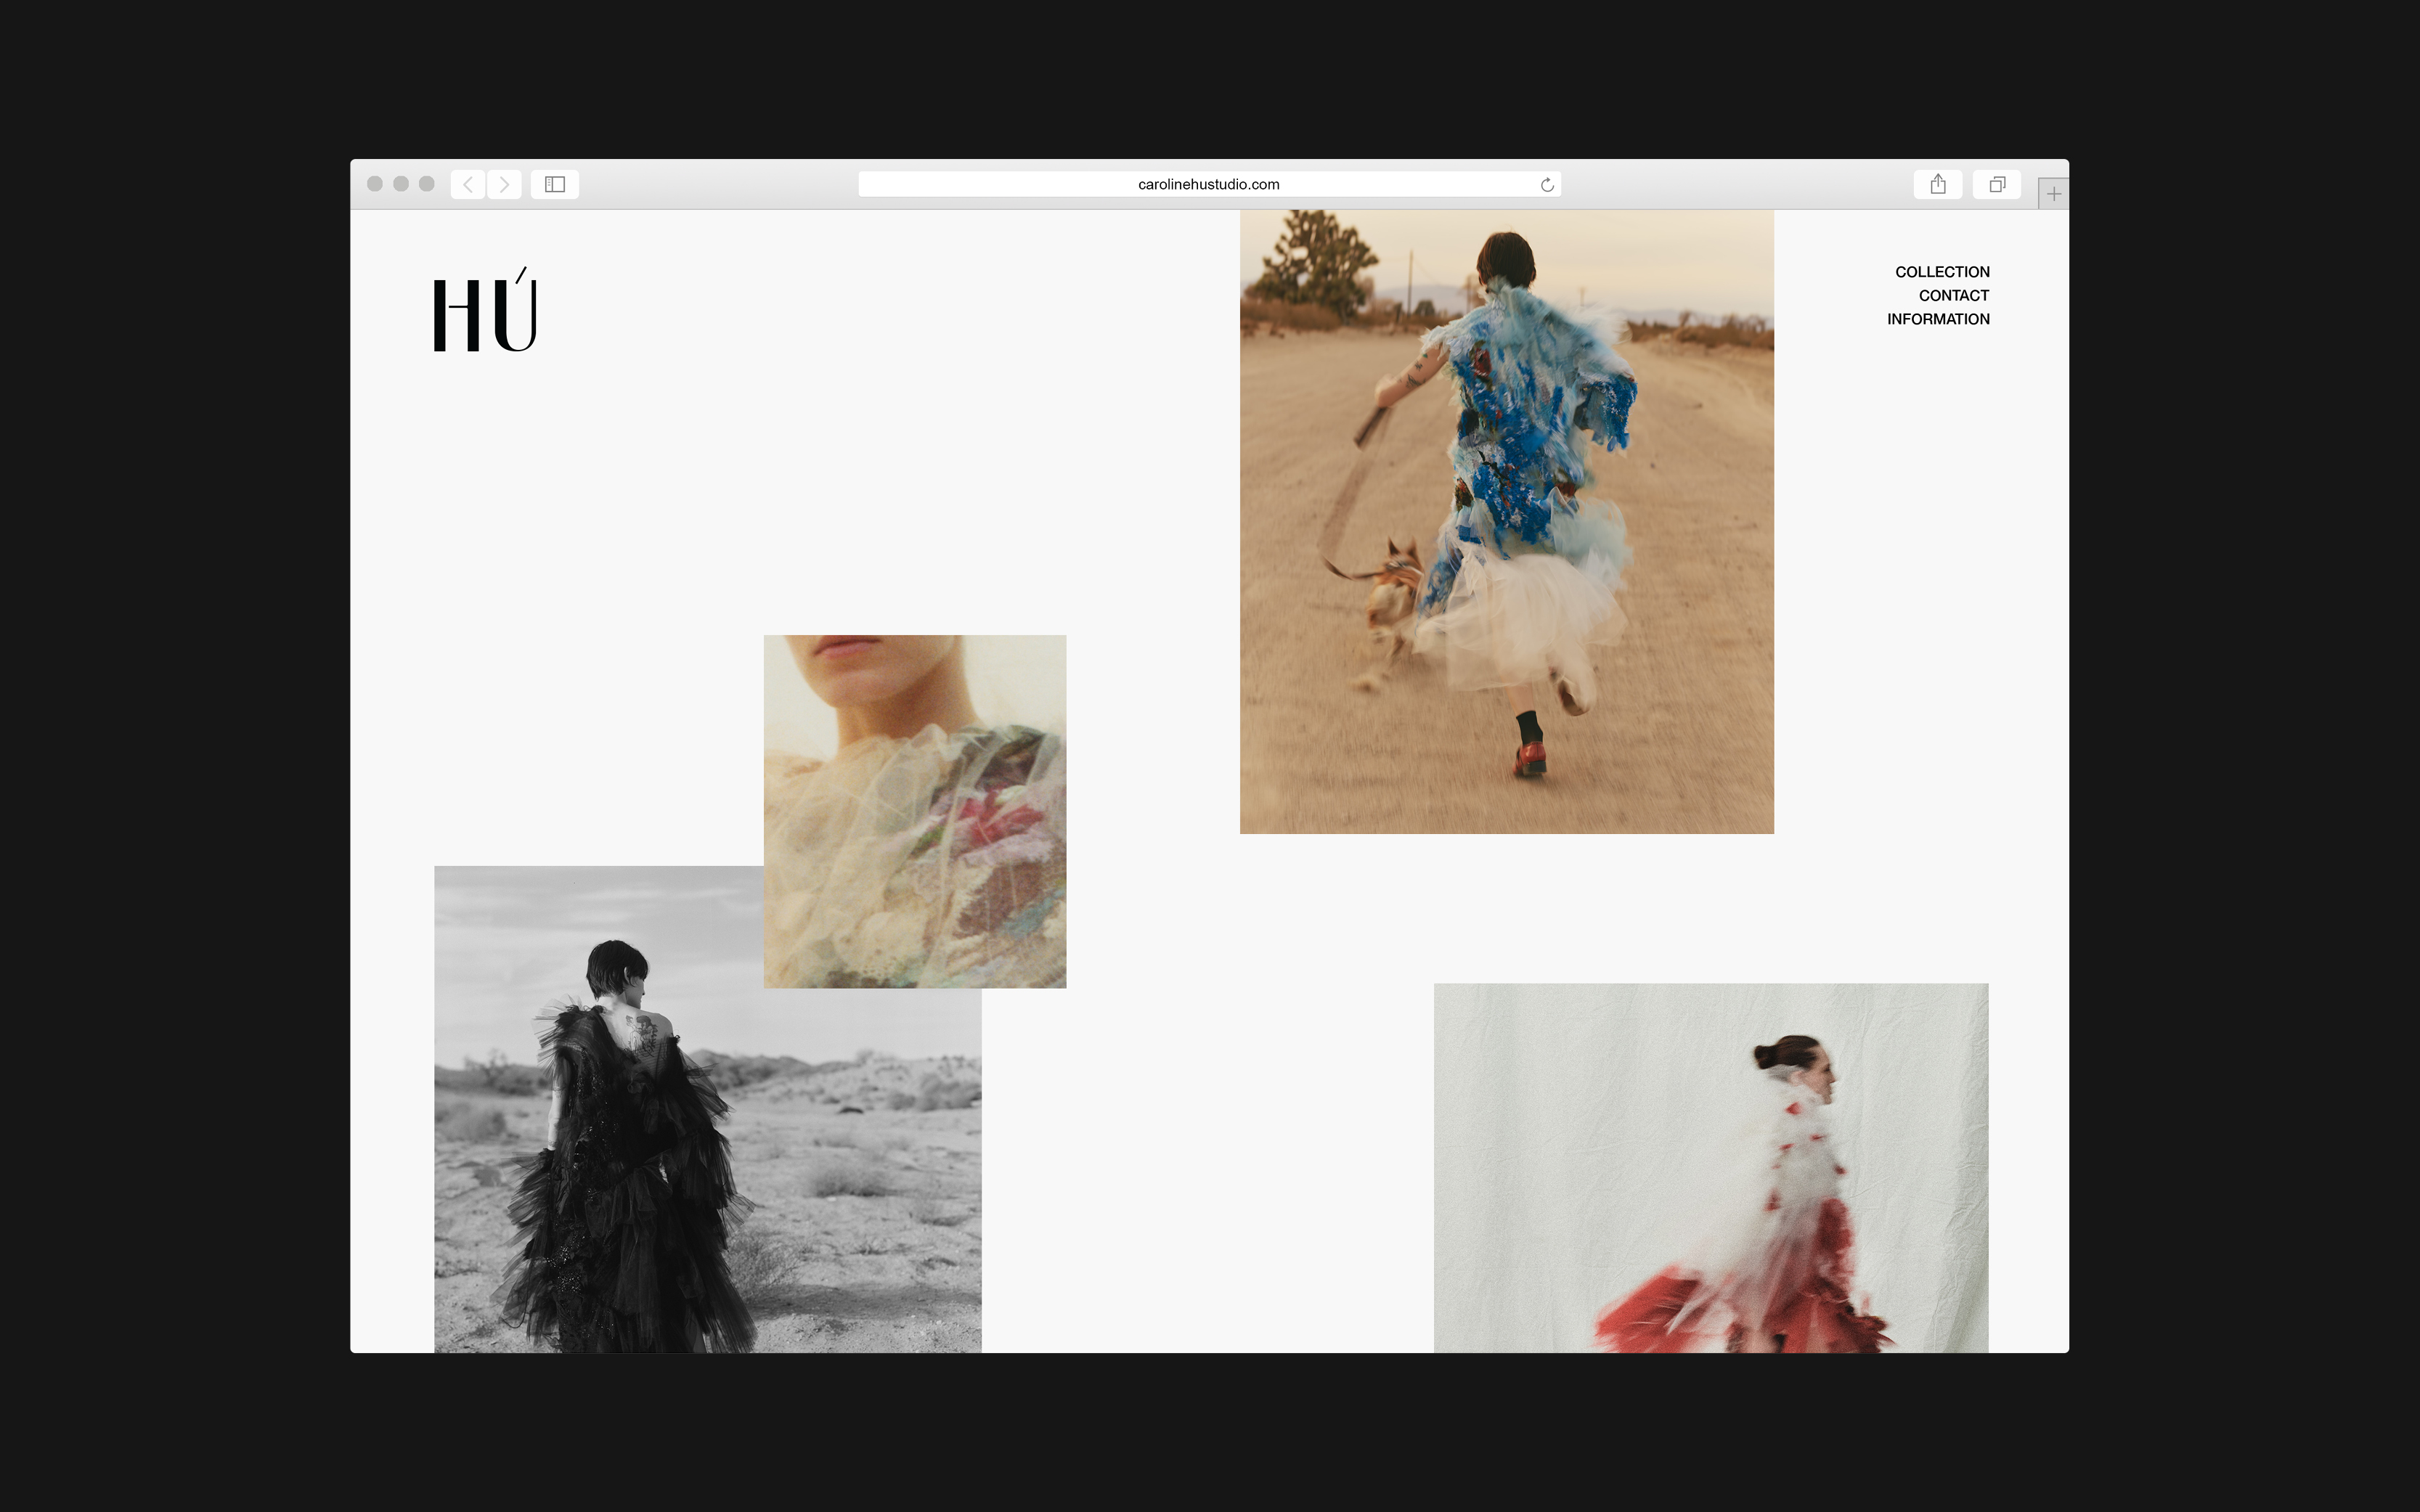
Task: Open the red and white dress photo
Action: 1711,1168
